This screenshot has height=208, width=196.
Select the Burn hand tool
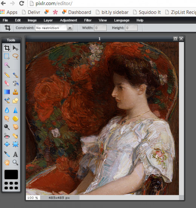[x=15, y=127]
